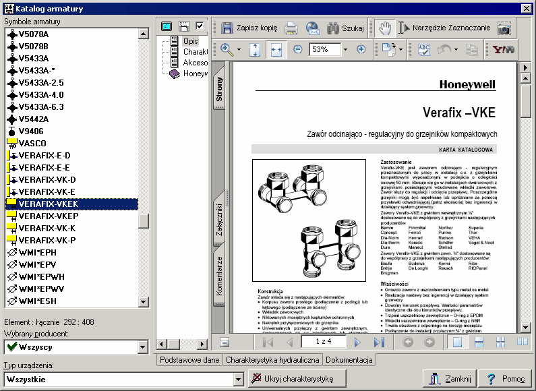Screen dimensions: 536x391
Task: Switch to continuous page layout
Action: [x=479, y=342]
